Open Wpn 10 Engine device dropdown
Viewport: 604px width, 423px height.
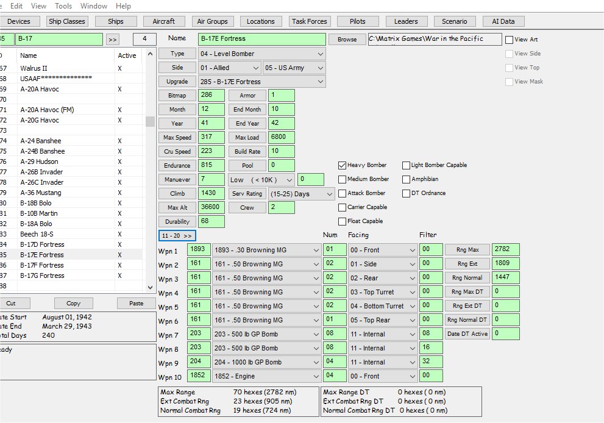266,376
